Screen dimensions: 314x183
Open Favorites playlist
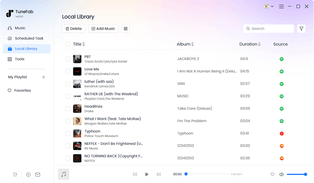pos(19,90)
